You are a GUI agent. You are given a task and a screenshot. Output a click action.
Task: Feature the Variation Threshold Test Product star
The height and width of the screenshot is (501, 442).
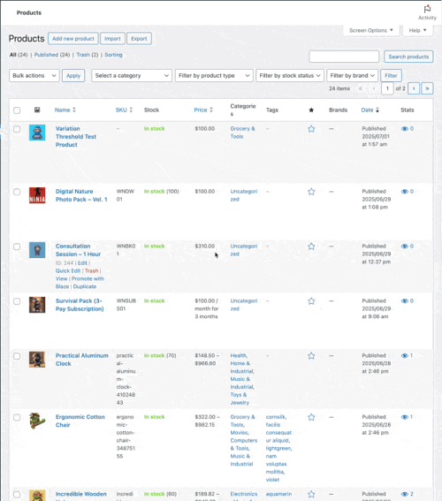tap(311, 129)
